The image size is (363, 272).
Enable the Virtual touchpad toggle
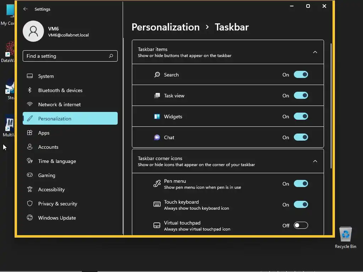pyautogui.click(x=301, y=226)
